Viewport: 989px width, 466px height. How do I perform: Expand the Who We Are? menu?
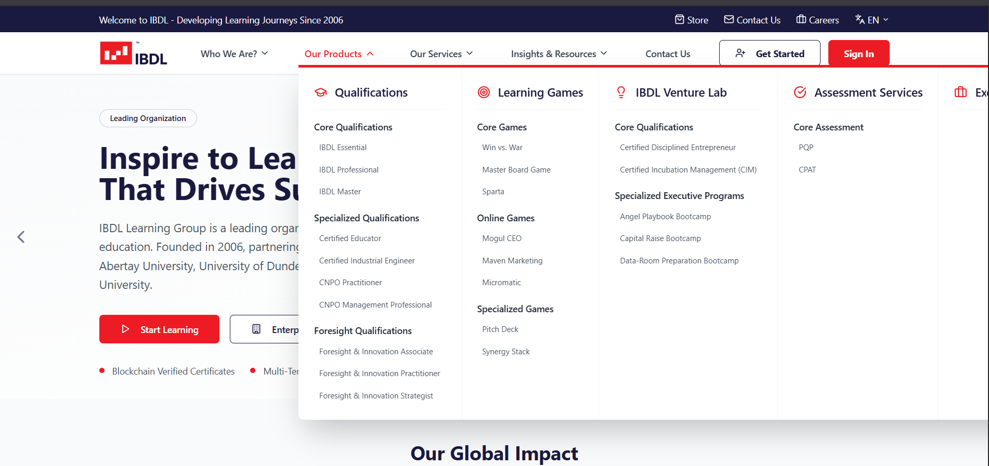[234, 54]
